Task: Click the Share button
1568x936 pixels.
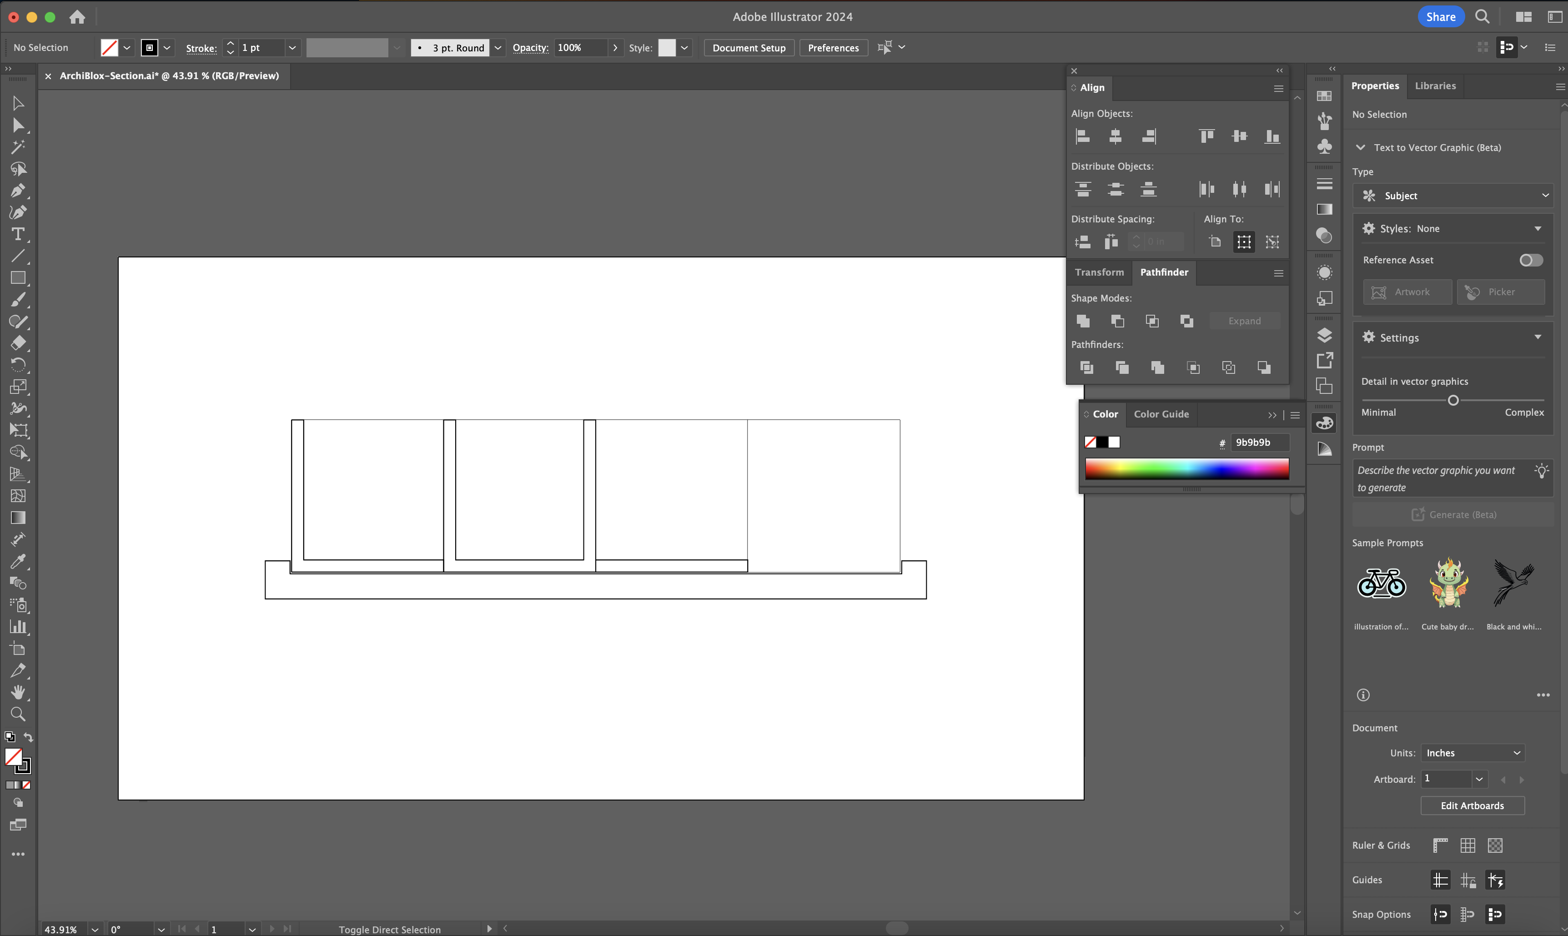Action: [x=1441, y=17]
